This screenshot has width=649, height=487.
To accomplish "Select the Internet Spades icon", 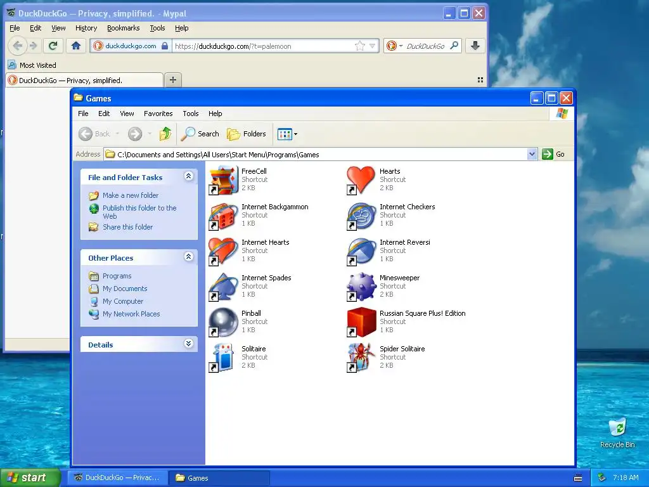I will (224, 287).
